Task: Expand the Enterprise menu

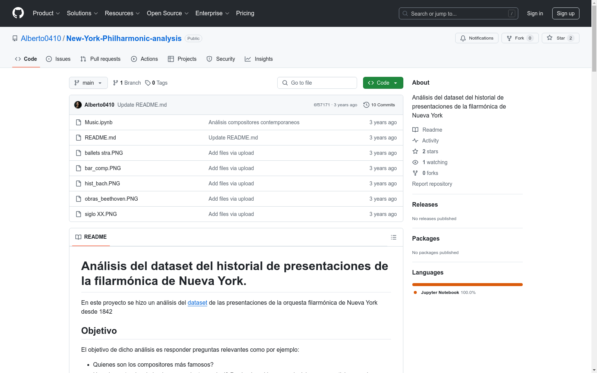Action: (x=212, y=13)
